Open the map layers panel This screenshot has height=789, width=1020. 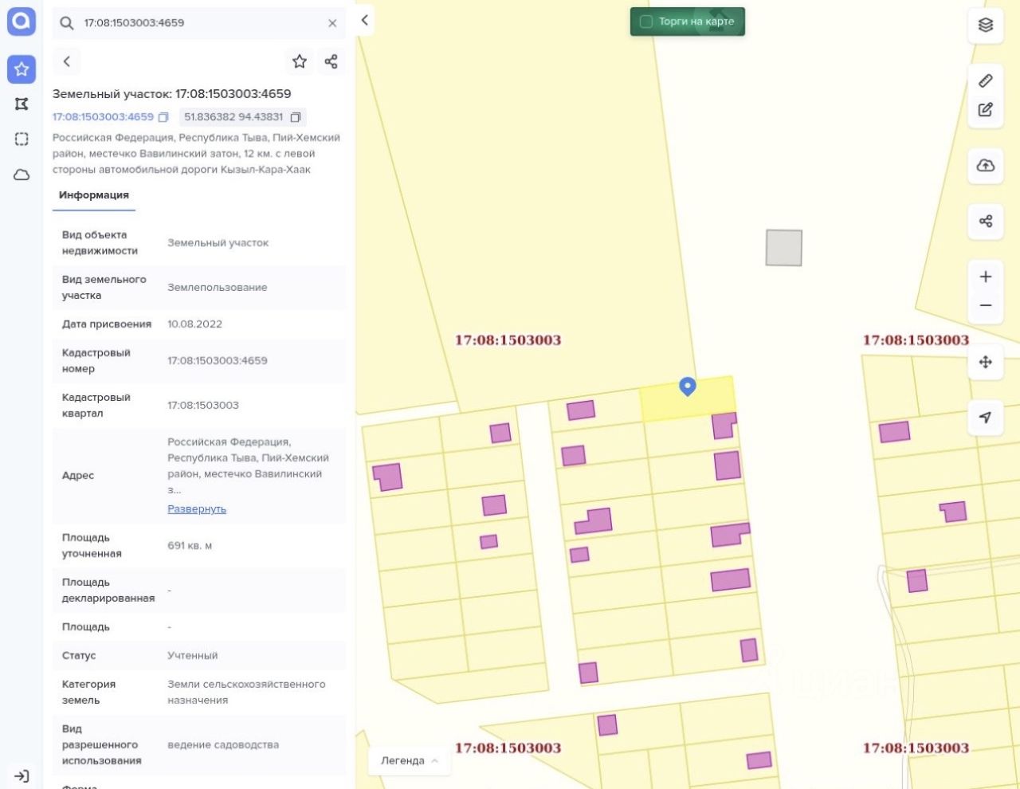coord(986,25)
